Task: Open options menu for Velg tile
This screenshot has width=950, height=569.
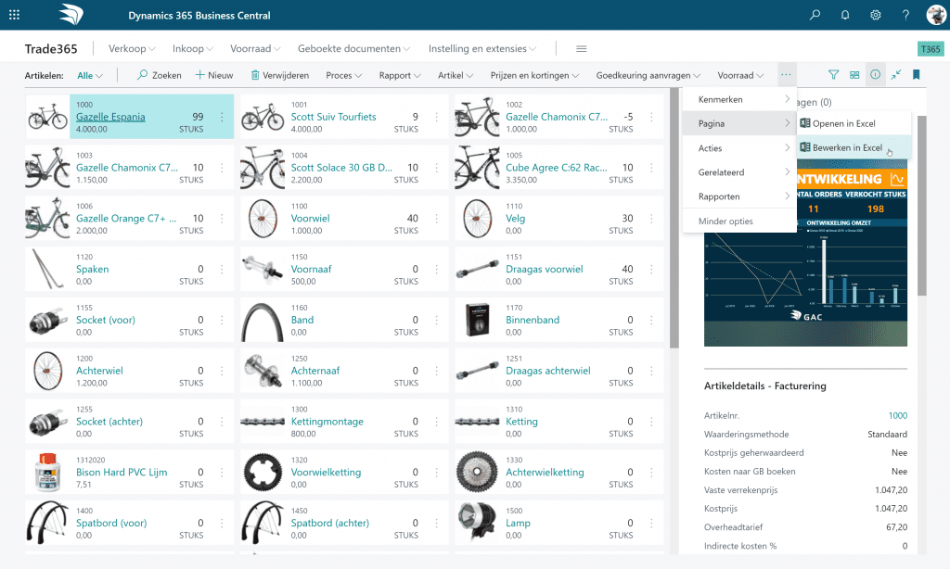Action: pyautogui.click(x=651, y=219)
